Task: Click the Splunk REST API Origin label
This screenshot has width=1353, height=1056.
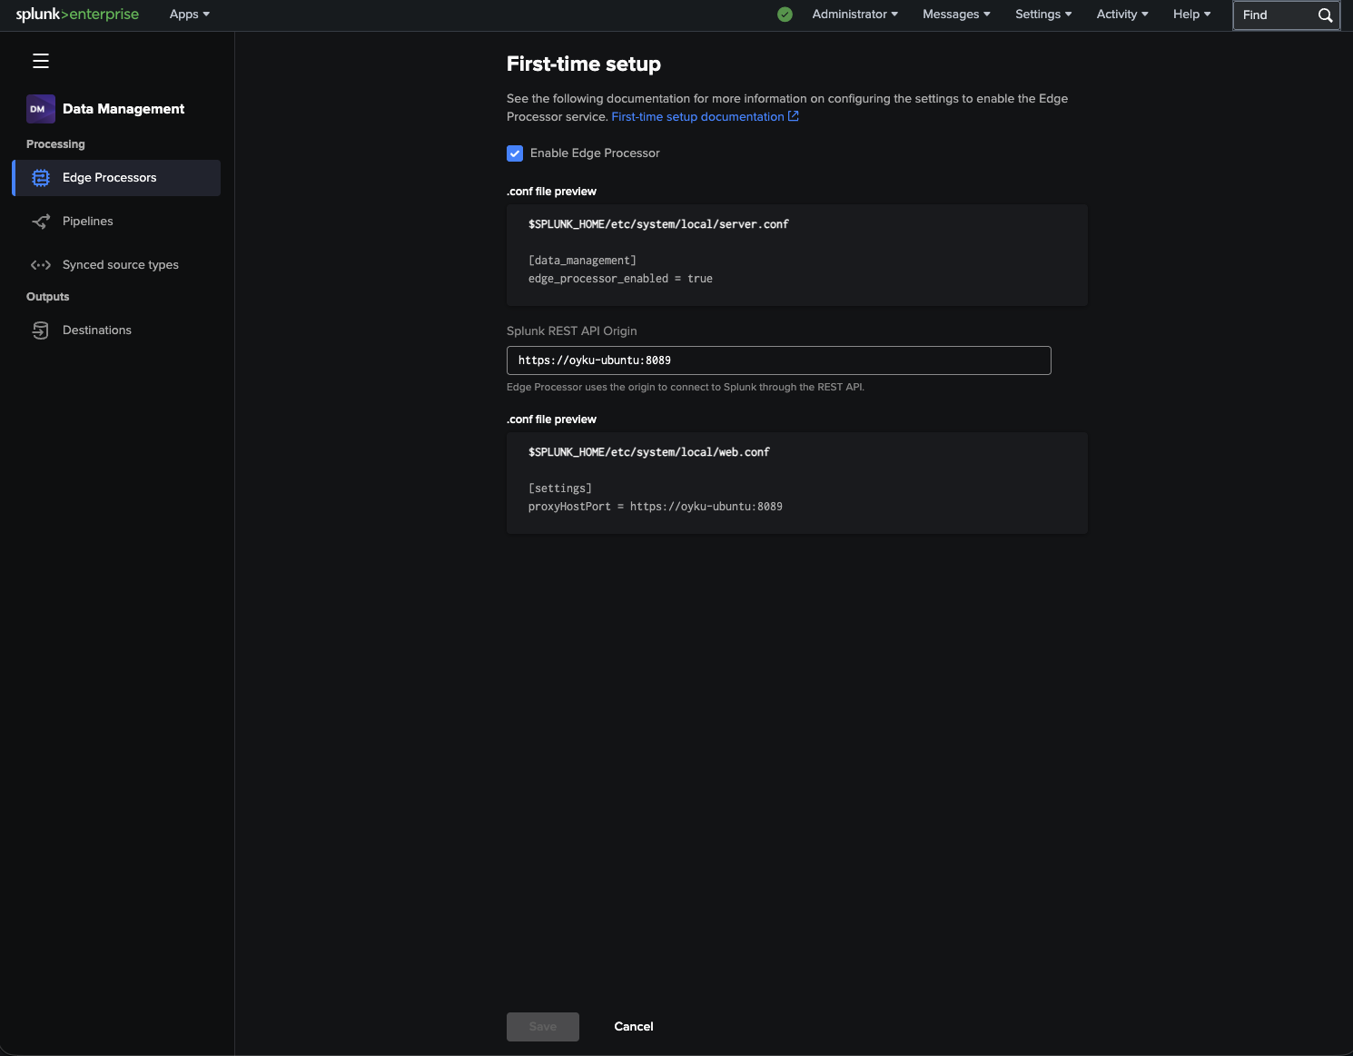Action: [x=572, y=331]
